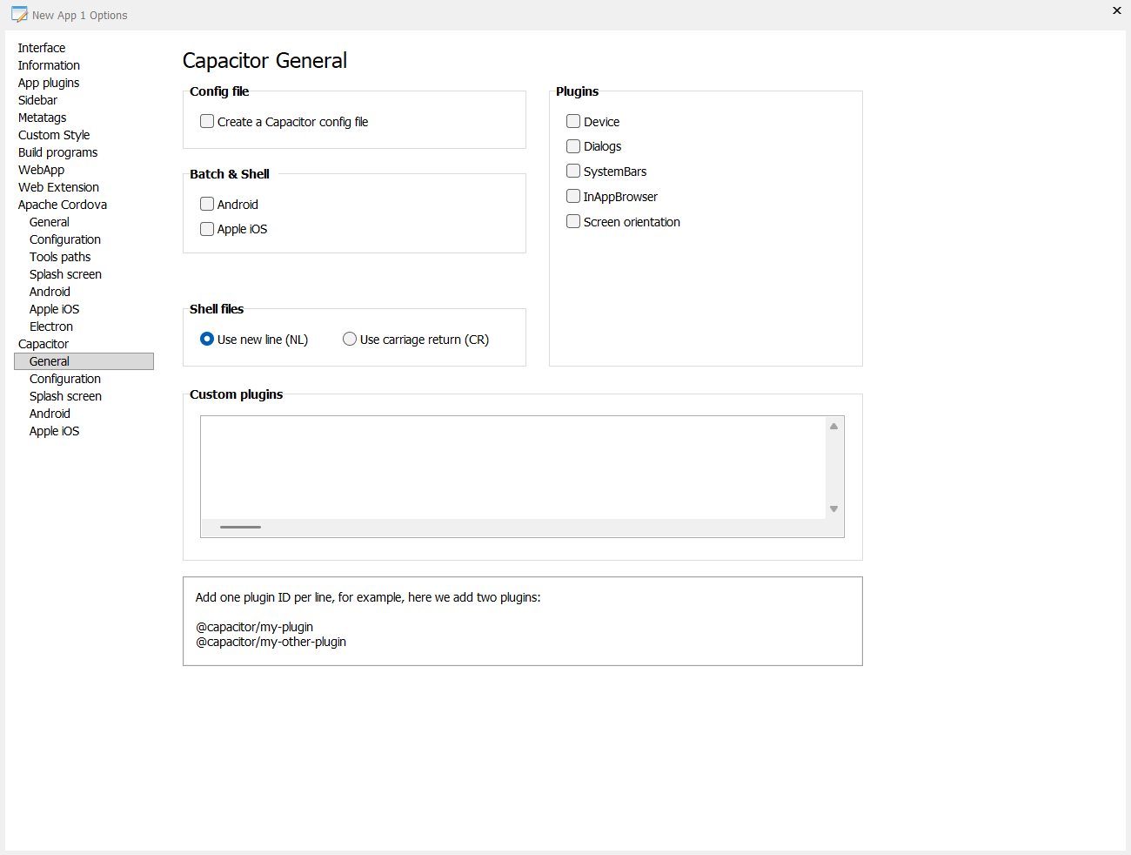Open Splash screen under Apache Cordova
Image resolution: width=1131 pixels, height=855 pixels.
[65, 274]
